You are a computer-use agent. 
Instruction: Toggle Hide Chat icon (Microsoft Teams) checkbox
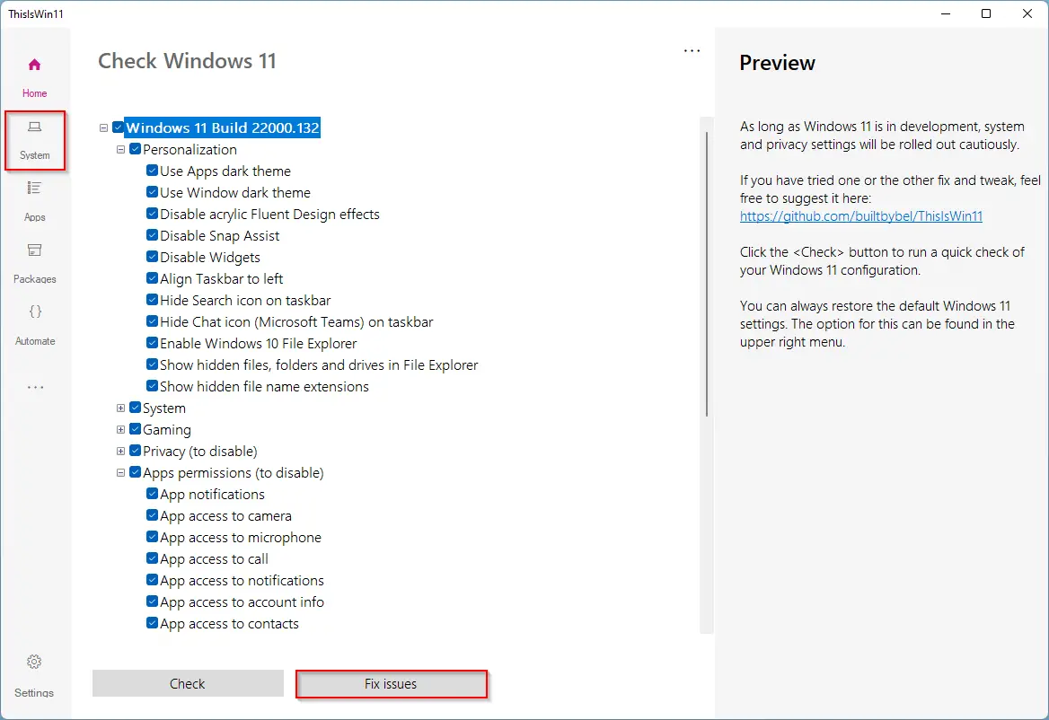point(152,321)
